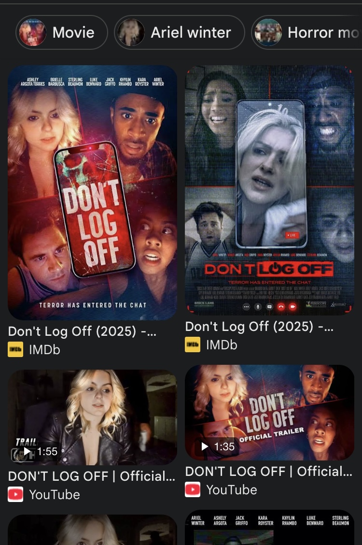The image size is (362, 545).
Task: Tap the Ariel winter chip thumbnail image
Action: pyautogui.click(x=131, y=33)
